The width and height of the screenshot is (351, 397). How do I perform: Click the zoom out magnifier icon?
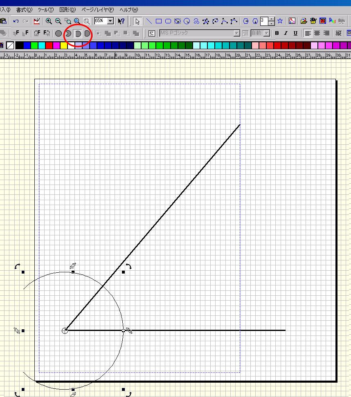[58, 21]
